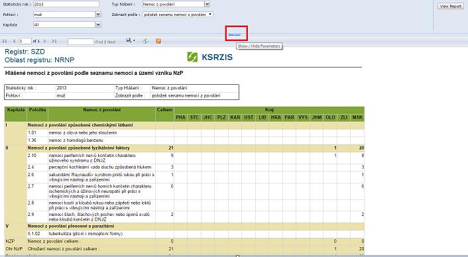Click the current page number field

[25, 41]
